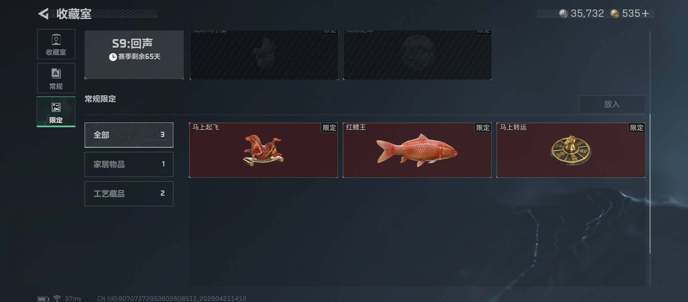This screenshot has height=302, width=688.
Task: Click the Wi-Fi latency status icon
Action: pyautogui.click(x=57, y=299)
